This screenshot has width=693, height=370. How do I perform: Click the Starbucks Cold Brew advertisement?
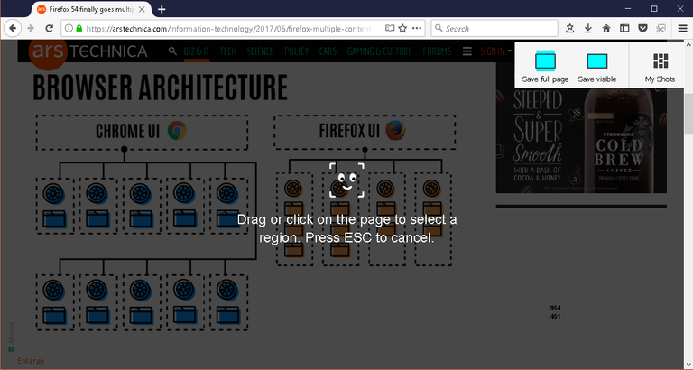click(581, 140)
